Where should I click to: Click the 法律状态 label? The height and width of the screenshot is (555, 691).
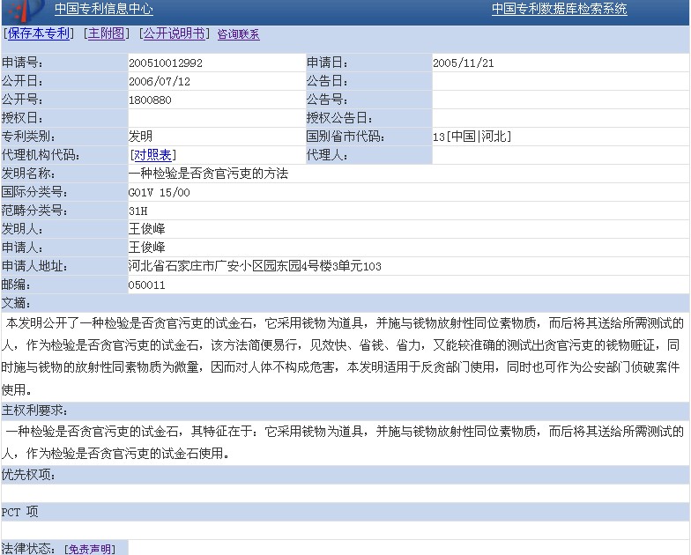tap(28, 548)
